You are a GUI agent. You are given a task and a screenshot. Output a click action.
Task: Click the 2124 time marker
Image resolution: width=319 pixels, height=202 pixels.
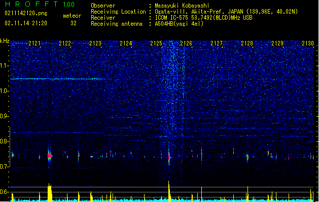(126, 43)
